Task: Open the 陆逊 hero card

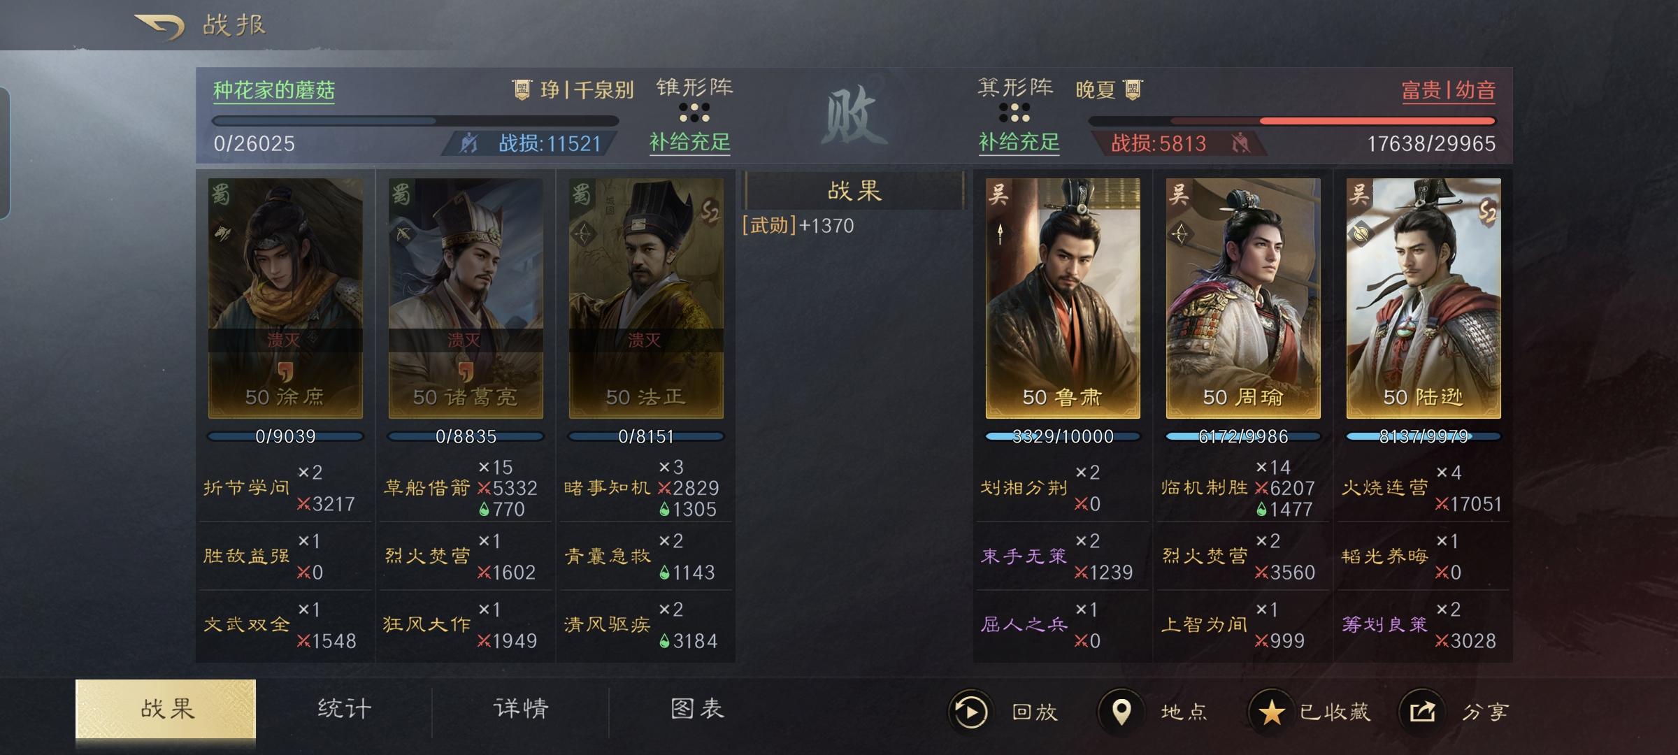Action: (1424, 299)
